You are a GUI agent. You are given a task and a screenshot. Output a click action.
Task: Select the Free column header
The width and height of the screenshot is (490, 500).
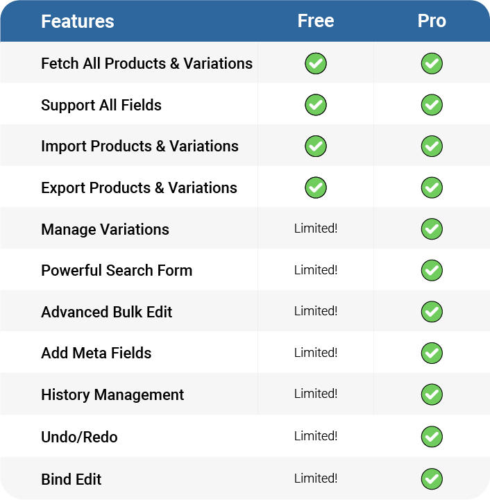point(315,21)
